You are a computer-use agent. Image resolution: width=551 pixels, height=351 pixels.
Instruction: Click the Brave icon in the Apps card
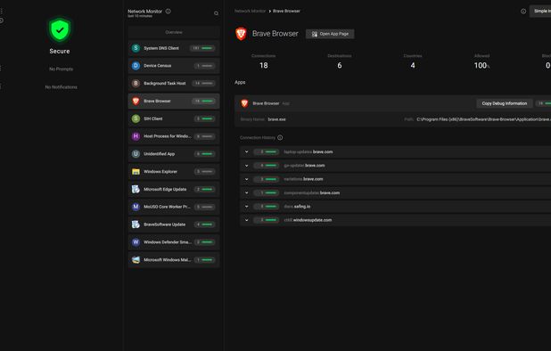(244, 103)
